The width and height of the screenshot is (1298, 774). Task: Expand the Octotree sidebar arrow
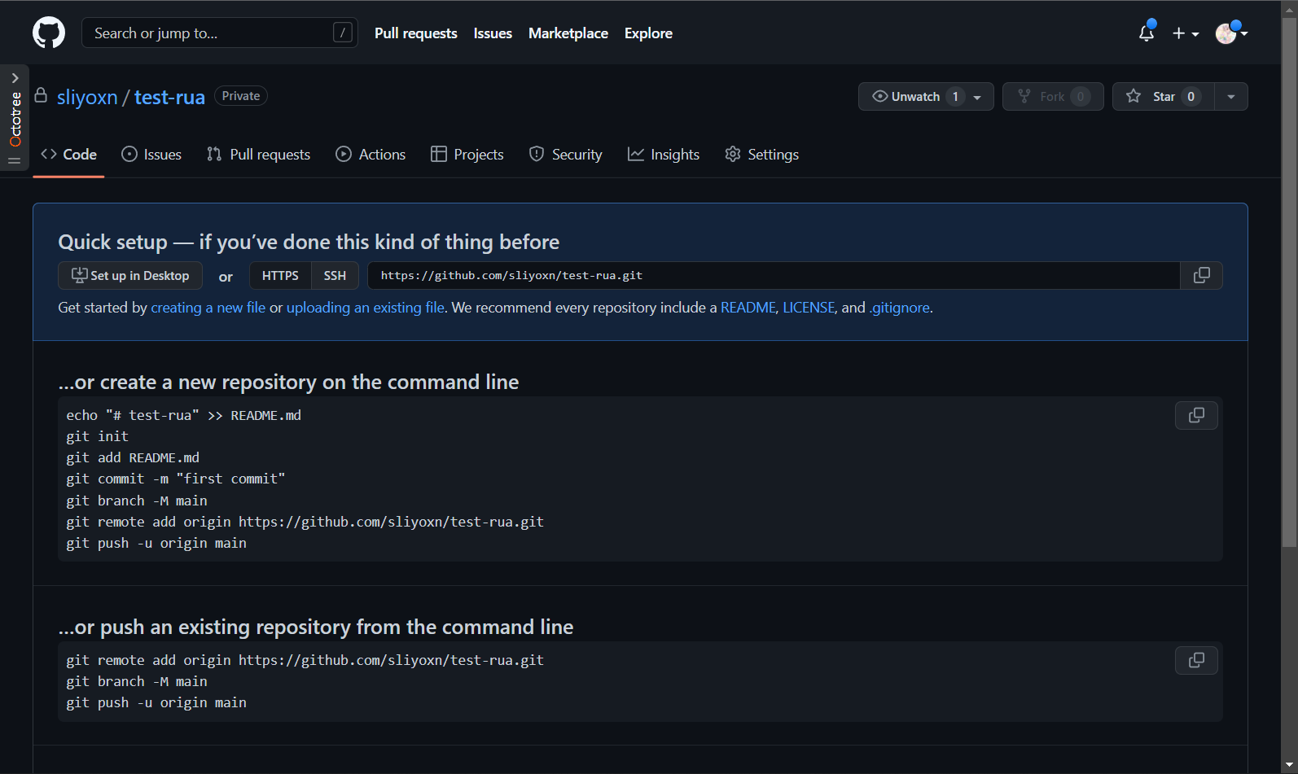15,78
